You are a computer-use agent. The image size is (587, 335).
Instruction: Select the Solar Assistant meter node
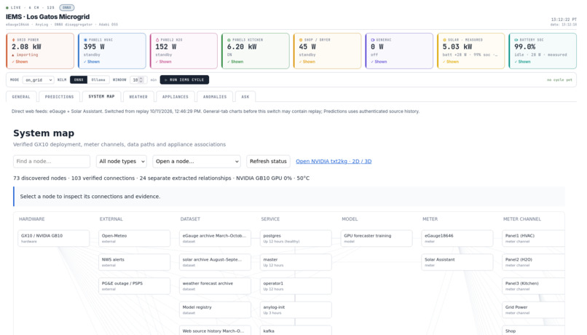point(457,262)
